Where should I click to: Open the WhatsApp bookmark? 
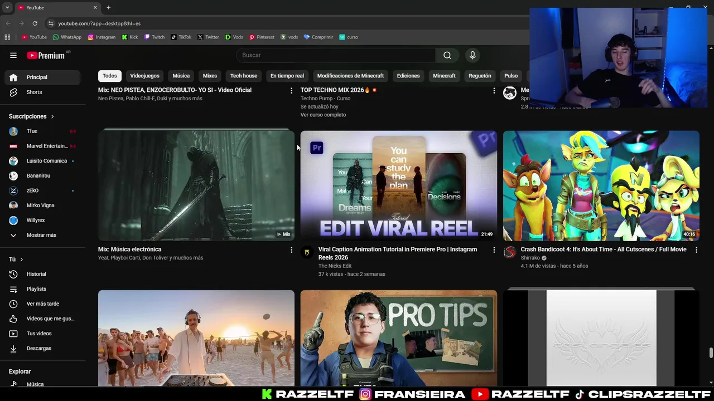click(67, 37)
